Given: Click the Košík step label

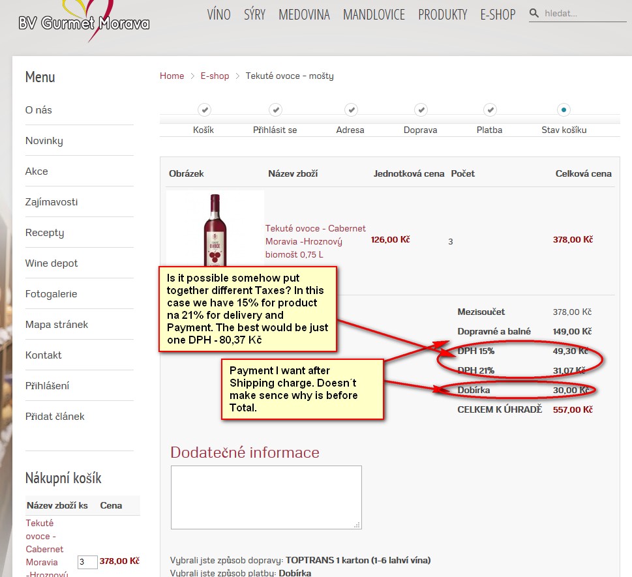Looking at the screenshot, I should click(x=203, y=130).
